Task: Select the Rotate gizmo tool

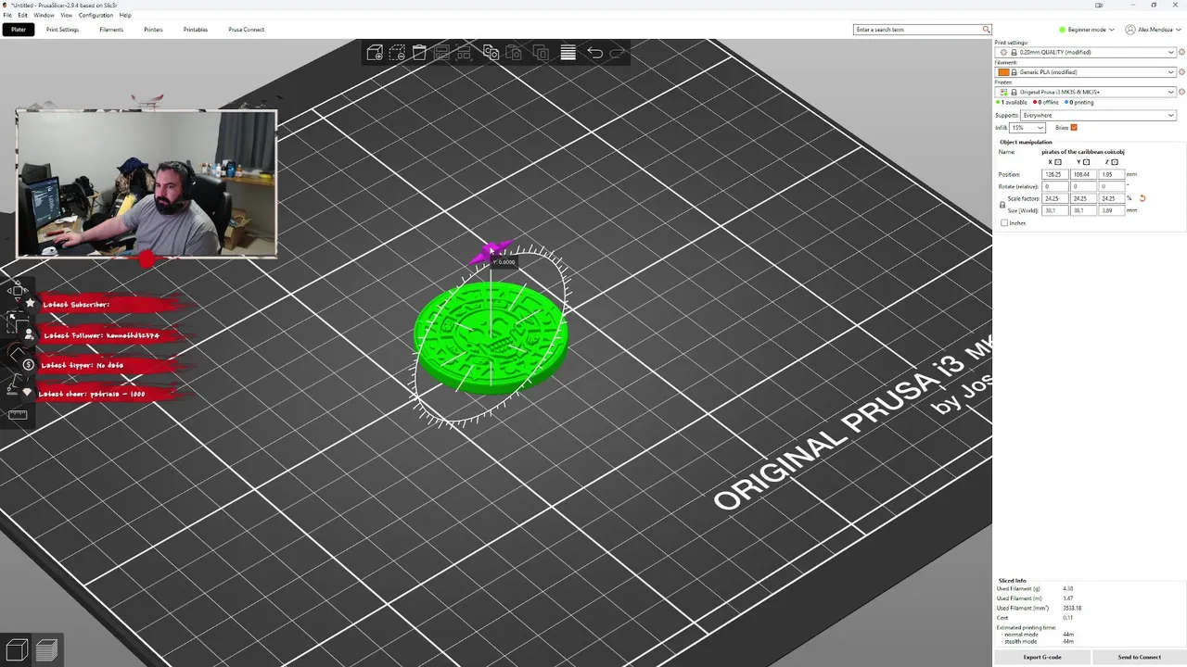Action: click(17, 352)
